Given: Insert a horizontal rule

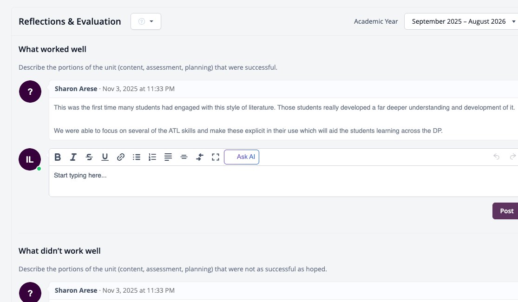Looking at the screenshot, I should 184,157.
